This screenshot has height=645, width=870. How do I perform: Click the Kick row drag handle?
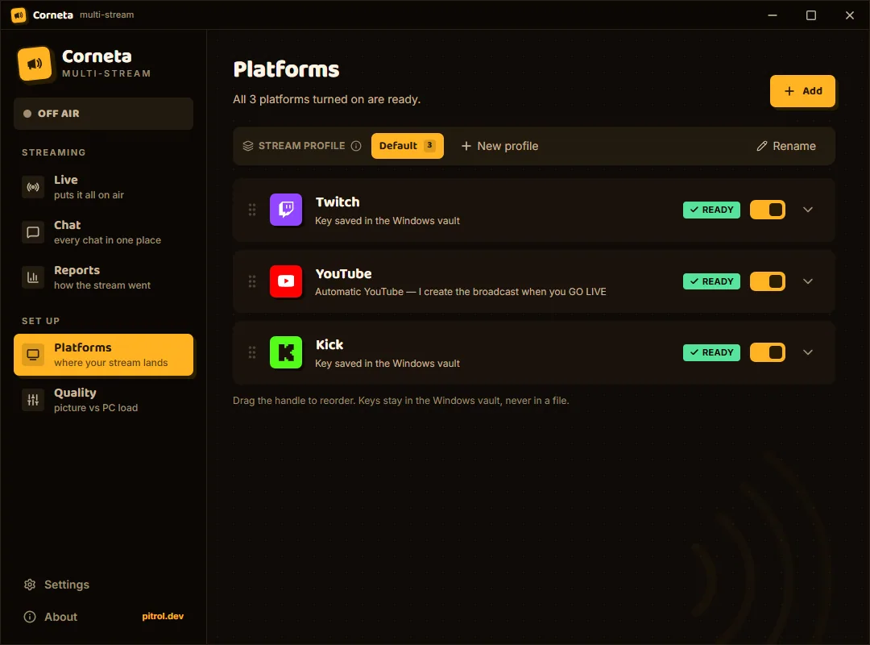pyautogui.click(x=252, y=352)
